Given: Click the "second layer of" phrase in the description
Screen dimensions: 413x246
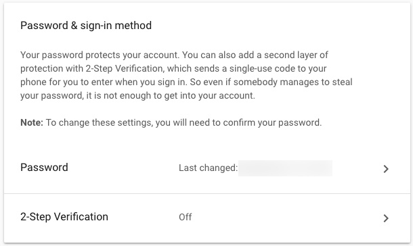Looking at the screenshot, I should click(x=296, y=55).
